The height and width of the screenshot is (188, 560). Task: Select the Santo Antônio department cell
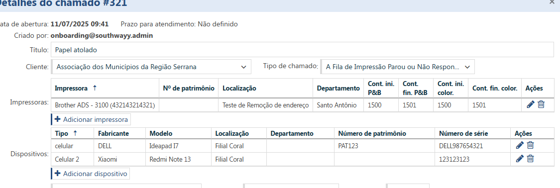[338, 105]
